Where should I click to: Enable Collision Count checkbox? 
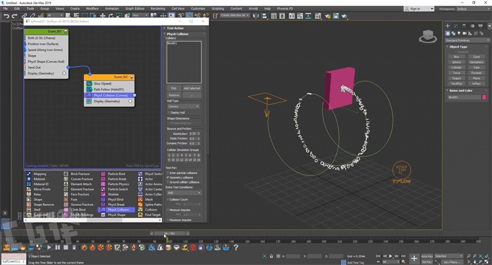(168, 199)
